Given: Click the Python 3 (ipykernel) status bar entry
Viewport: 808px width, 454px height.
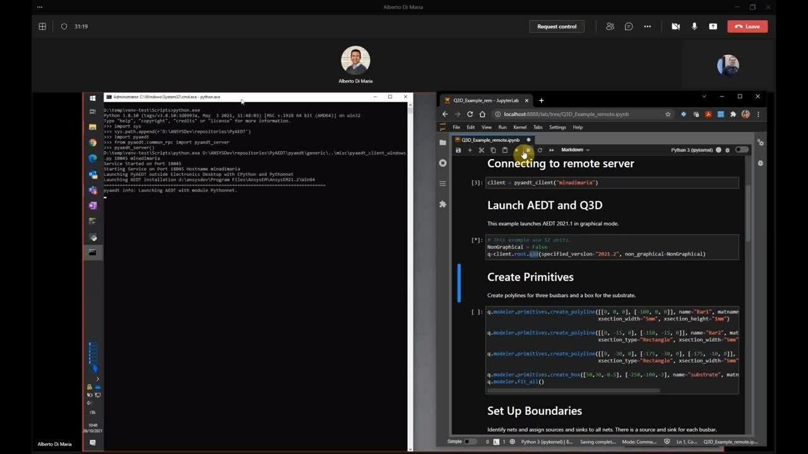Looking at the screenshot, I should (547, 442).
